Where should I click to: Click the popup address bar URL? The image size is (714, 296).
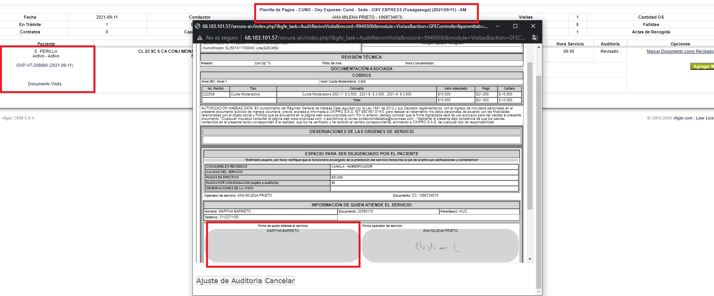[385, 38]
